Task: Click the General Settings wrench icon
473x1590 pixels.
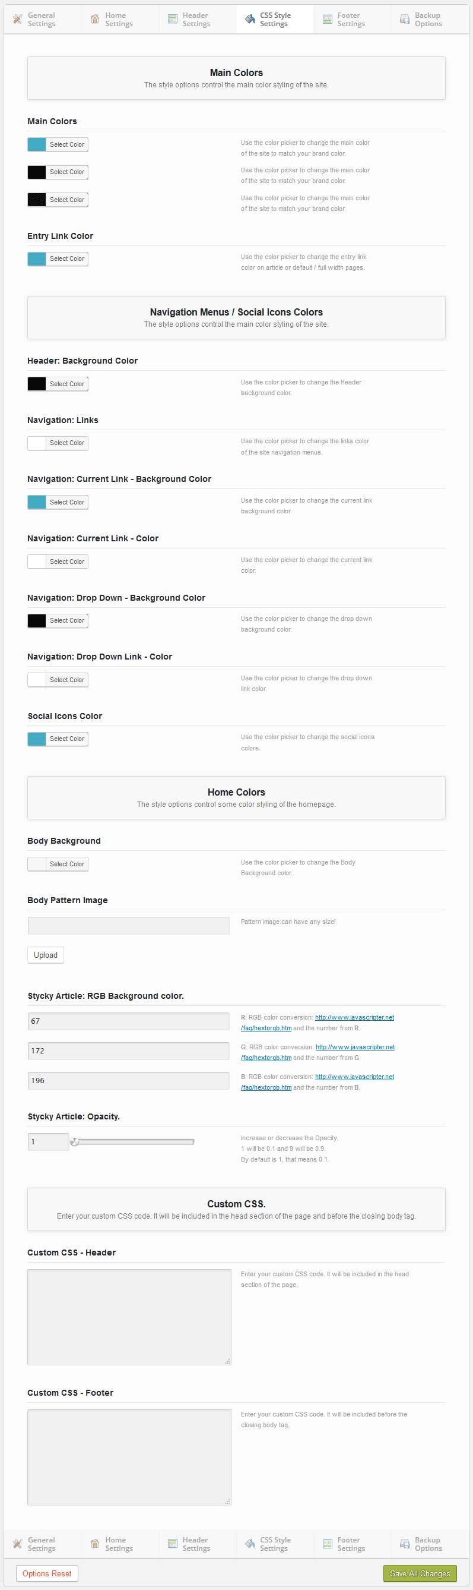Action: coord(17,19)
